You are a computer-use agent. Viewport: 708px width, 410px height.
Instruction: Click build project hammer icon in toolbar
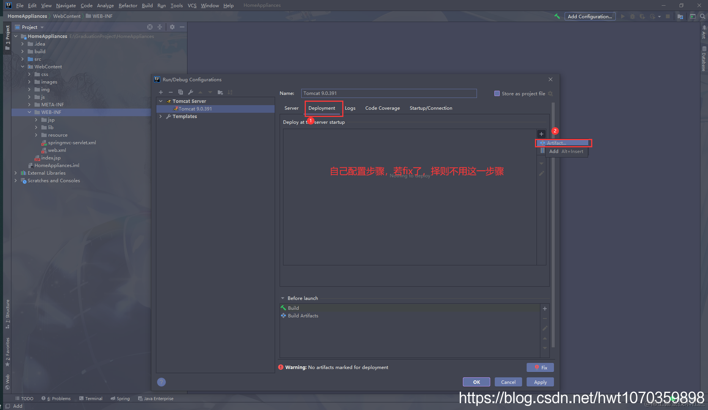[557, 16]
